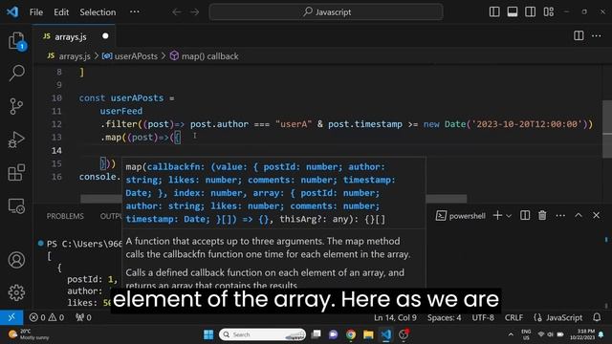Viewport: 612px width, 344px height.
Task: Go back with the navigation arrow
Action: tap(177, 12)
